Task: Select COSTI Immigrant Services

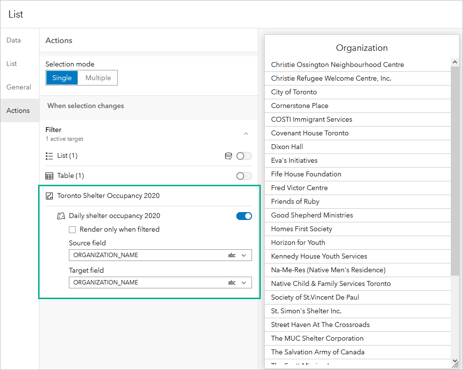Action: click(358, 119)
